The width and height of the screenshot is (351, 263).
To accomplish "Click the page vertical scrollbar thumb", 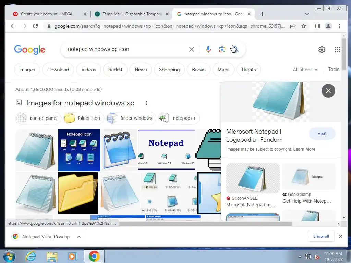I will 344,54.
